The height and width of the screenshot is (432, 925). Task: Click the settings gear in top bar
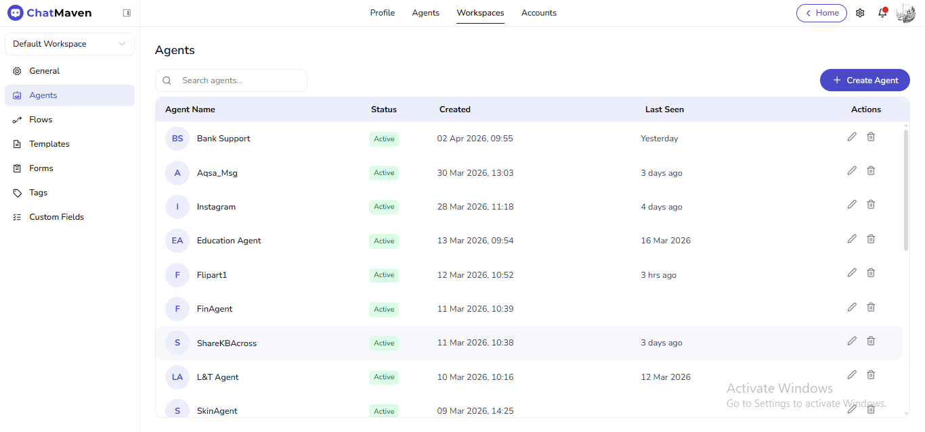click(859, 13)
